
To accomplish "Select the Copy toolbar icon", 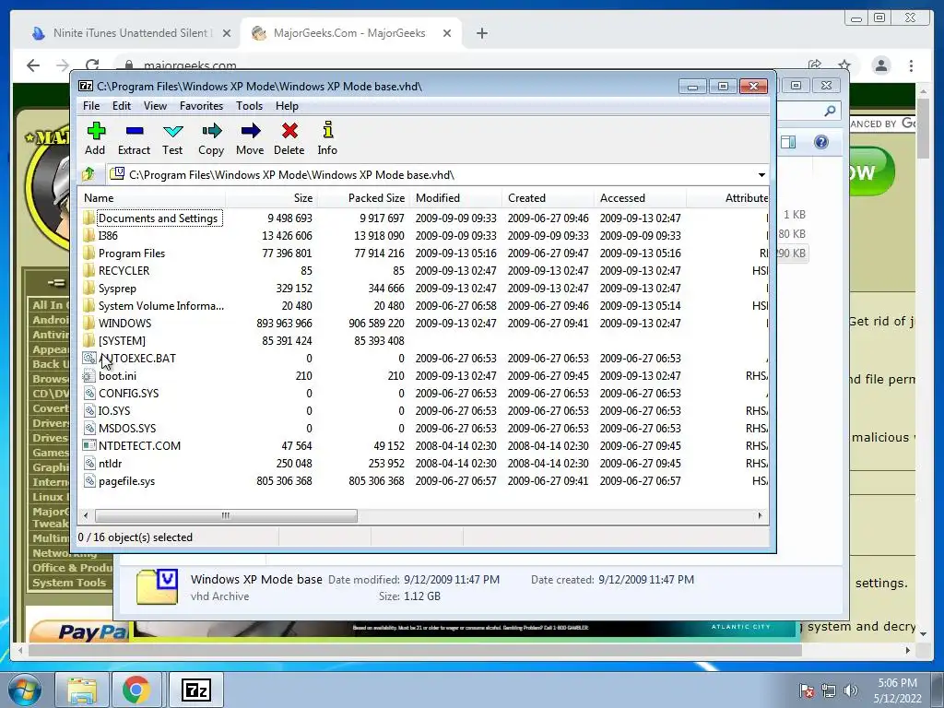I will point(211,131).
